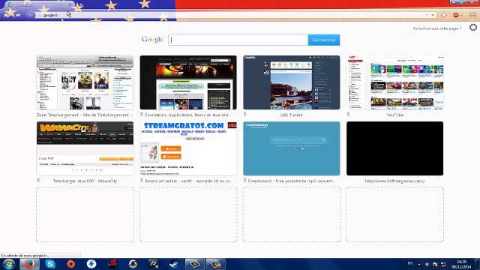
Task: Open the address bar history dropdown
Action: click(427, 15)
